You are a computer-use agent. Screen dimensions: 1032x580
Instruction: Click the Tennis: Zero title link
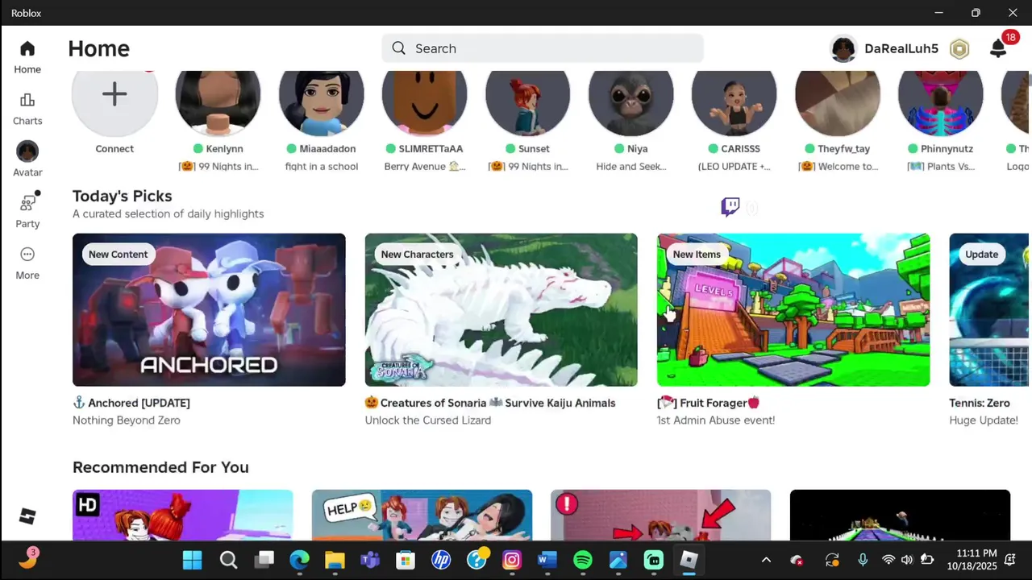pos(980,403)
